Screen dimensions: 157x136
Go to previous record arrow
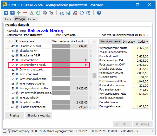point(6,13)
